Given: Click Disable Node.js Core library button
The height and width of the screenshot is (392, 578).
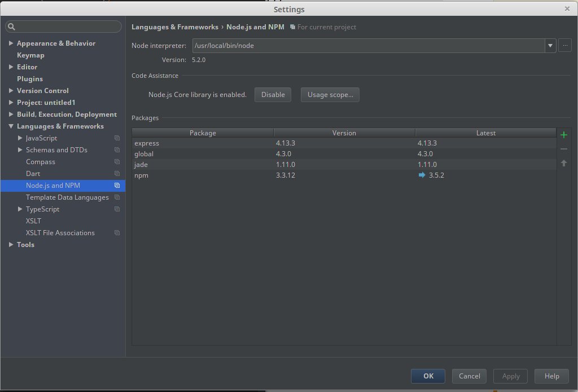Looking at the screenshot, I should (x=273, y=95).
